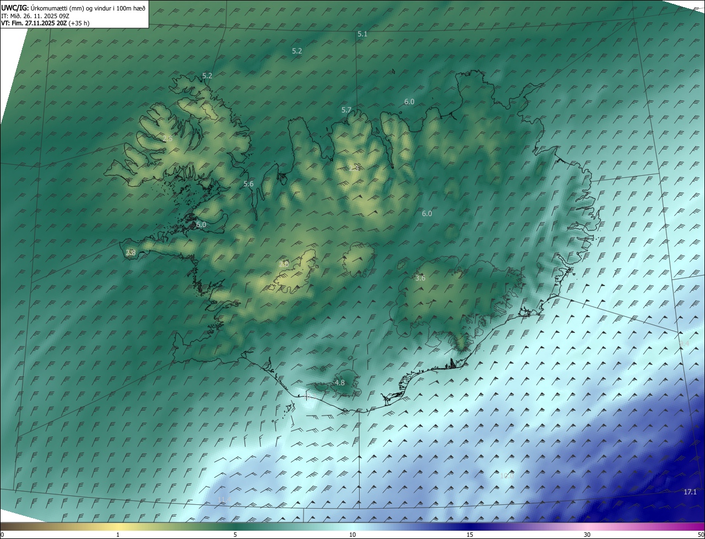Click the "17.1" value label
The height and width of the screenshot is (539, 705).
coord(690,492)
